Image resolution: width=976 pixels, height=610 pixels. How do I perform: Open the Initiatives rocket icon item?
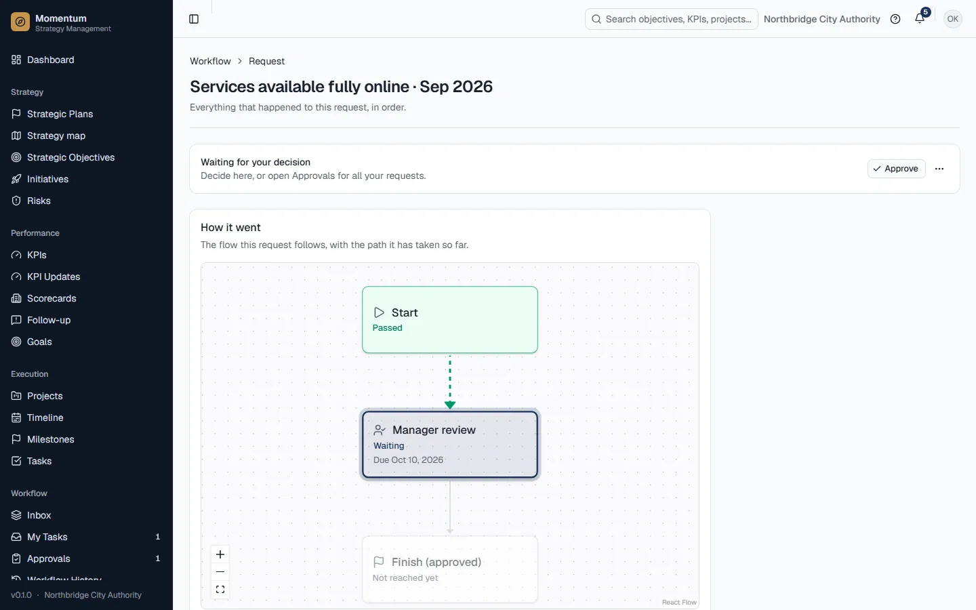click(x=16, y=179)
